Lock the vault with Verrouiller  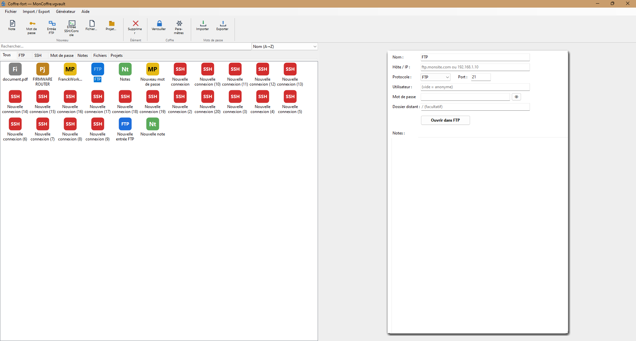(x=159, y=25)
